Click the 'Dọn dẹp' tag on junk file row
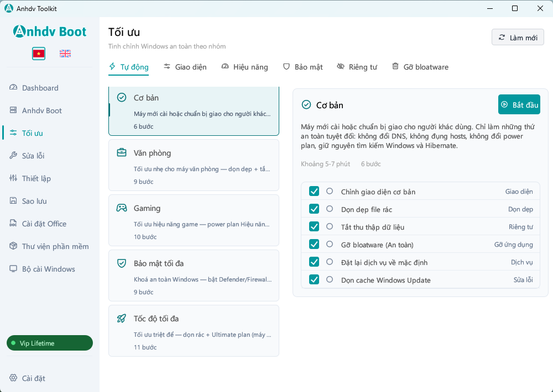This screenshot has height=392, width=553. [x=520, y=209]
